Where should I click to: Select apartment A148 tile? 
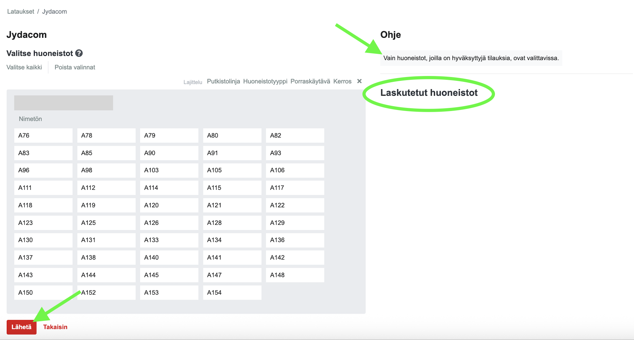tap(295, 275)
